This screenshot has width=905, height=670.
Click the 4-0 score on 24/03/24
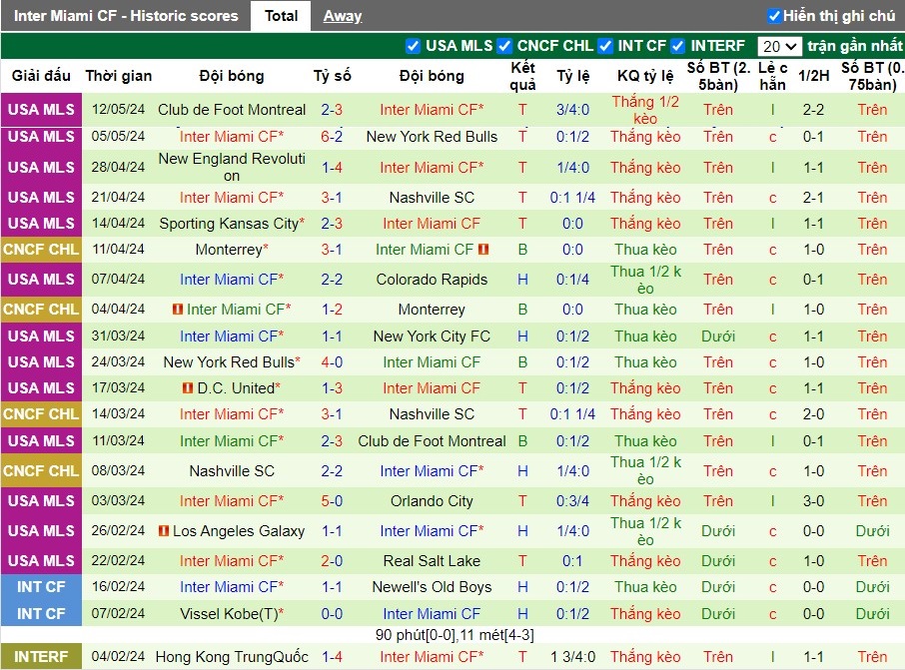332,361
